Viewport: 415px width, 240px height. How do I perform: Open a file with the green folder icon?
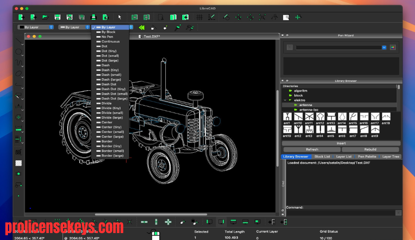click(x=45, y=17)
